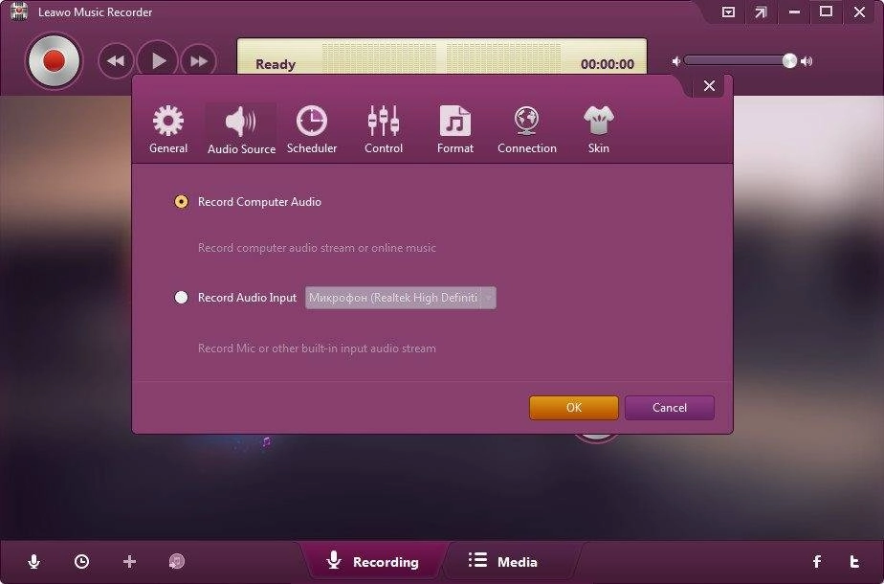The width and height of the screenshot is (884, 584).
Task: Click the rewind playback button
Action: [x=116, y=61]
